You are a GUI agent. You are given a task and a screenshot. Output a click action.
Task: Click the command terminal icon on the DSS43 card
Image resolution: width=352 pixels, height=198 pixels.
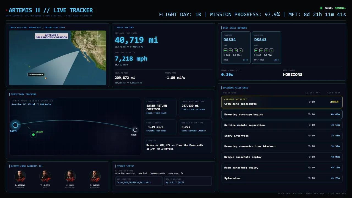271,51
